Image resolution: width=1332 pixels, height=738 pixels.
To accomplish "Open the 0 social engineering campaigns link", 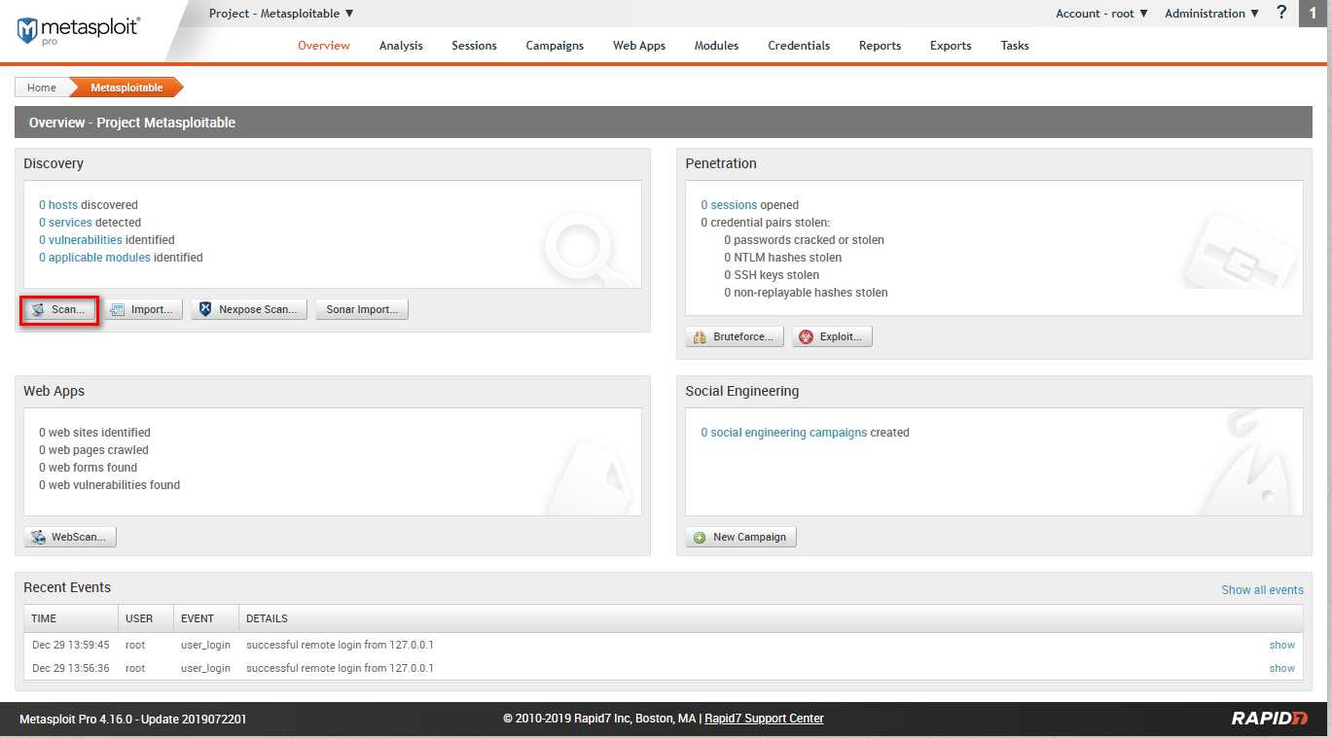I will (x=784, y=433).
